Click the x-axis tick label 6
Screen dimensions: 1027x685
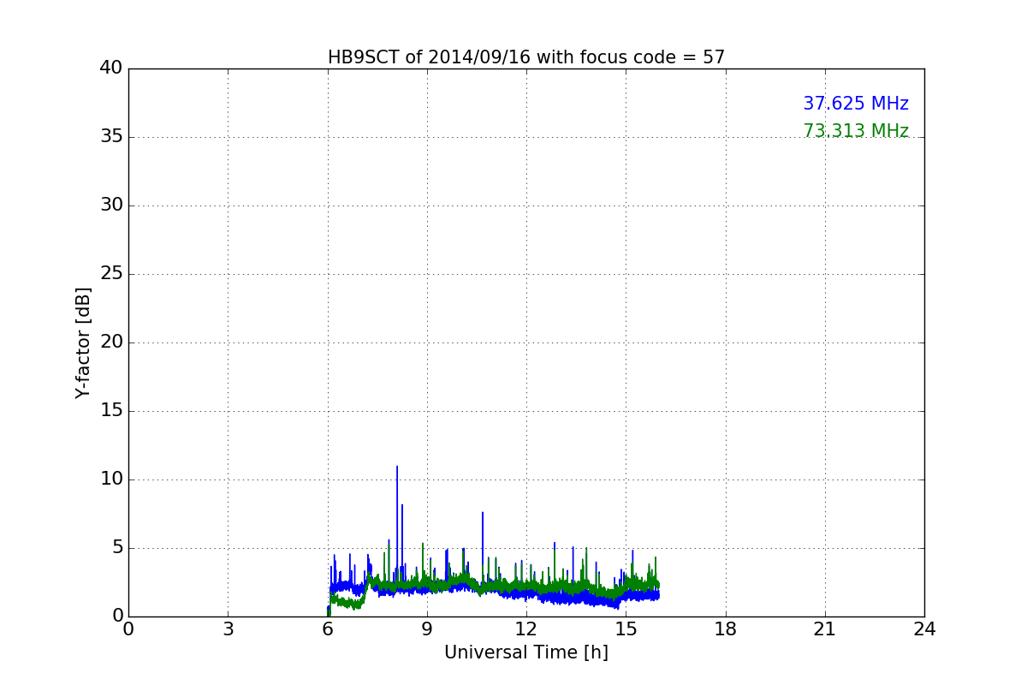click(x=328, y=629)
